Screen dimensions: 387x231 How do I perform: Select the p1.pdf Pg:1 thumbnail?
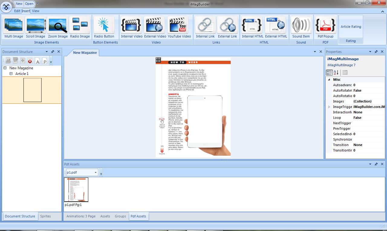coord(76,190)
